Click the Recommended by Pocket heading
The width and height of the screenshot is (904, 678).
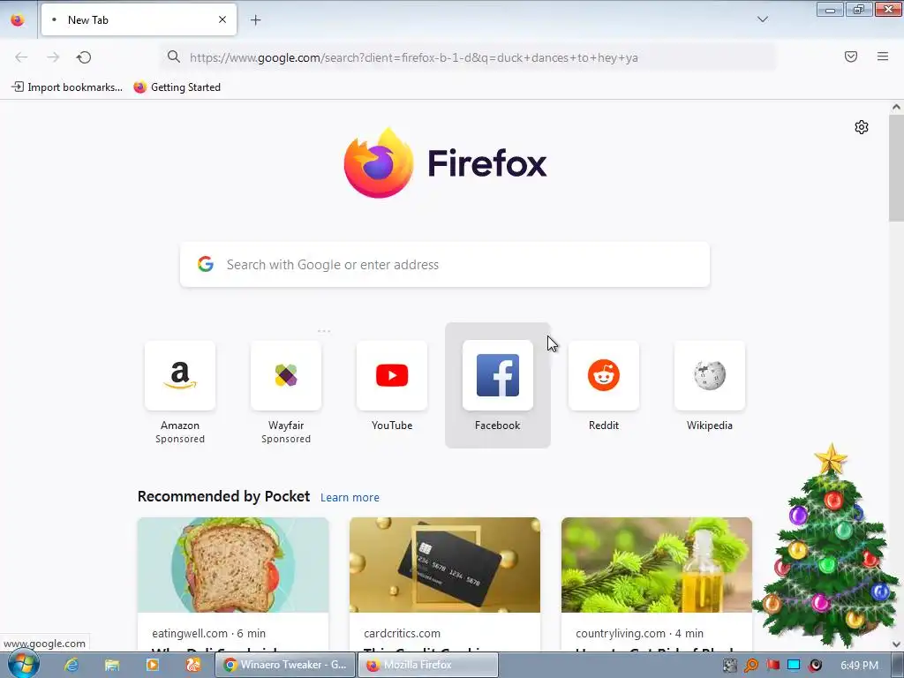pos(223,496)
